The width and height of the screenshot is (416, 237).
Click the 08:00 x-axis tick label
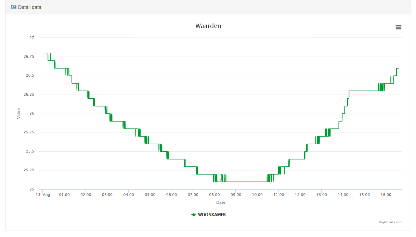214,195
